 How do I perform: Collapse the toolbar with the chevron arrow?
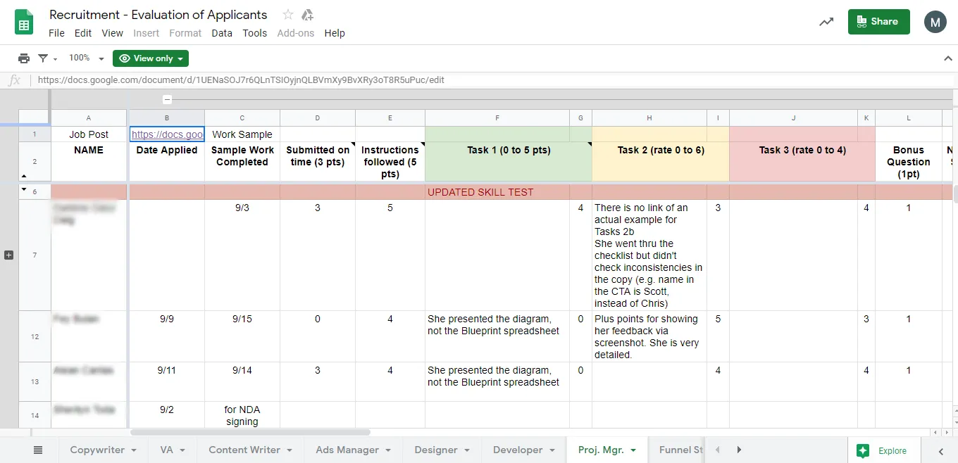(x=947, y=58)
